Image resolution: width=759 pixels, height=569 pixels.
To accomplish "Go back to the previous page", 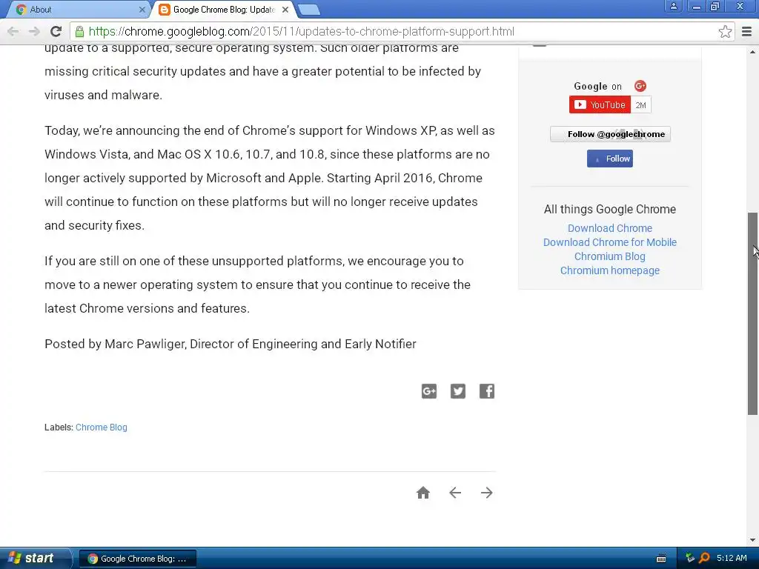I will pos(13,31).
